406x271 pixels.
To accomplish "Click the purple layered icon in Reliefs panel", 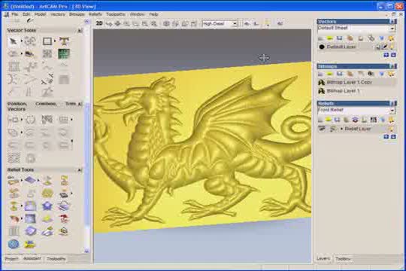I will pyautogui.click(x=355, y=120).
